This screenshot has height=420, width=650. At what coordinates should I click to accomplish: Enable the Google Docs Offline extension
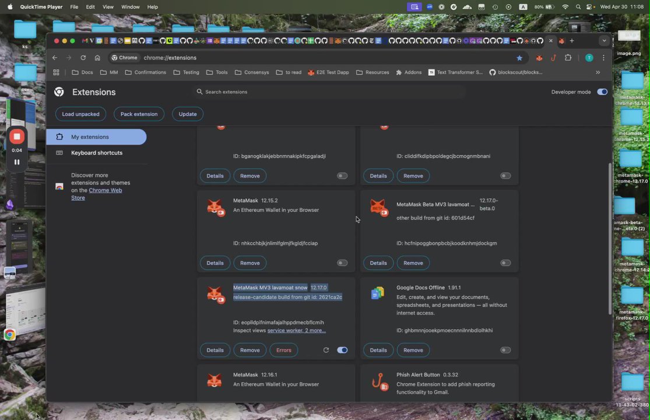pos(505,350)
